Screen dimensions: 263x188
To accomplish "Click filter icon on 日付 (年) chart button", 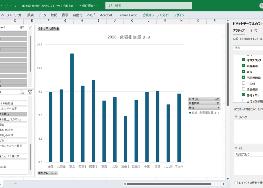I will tap(217, 99).
